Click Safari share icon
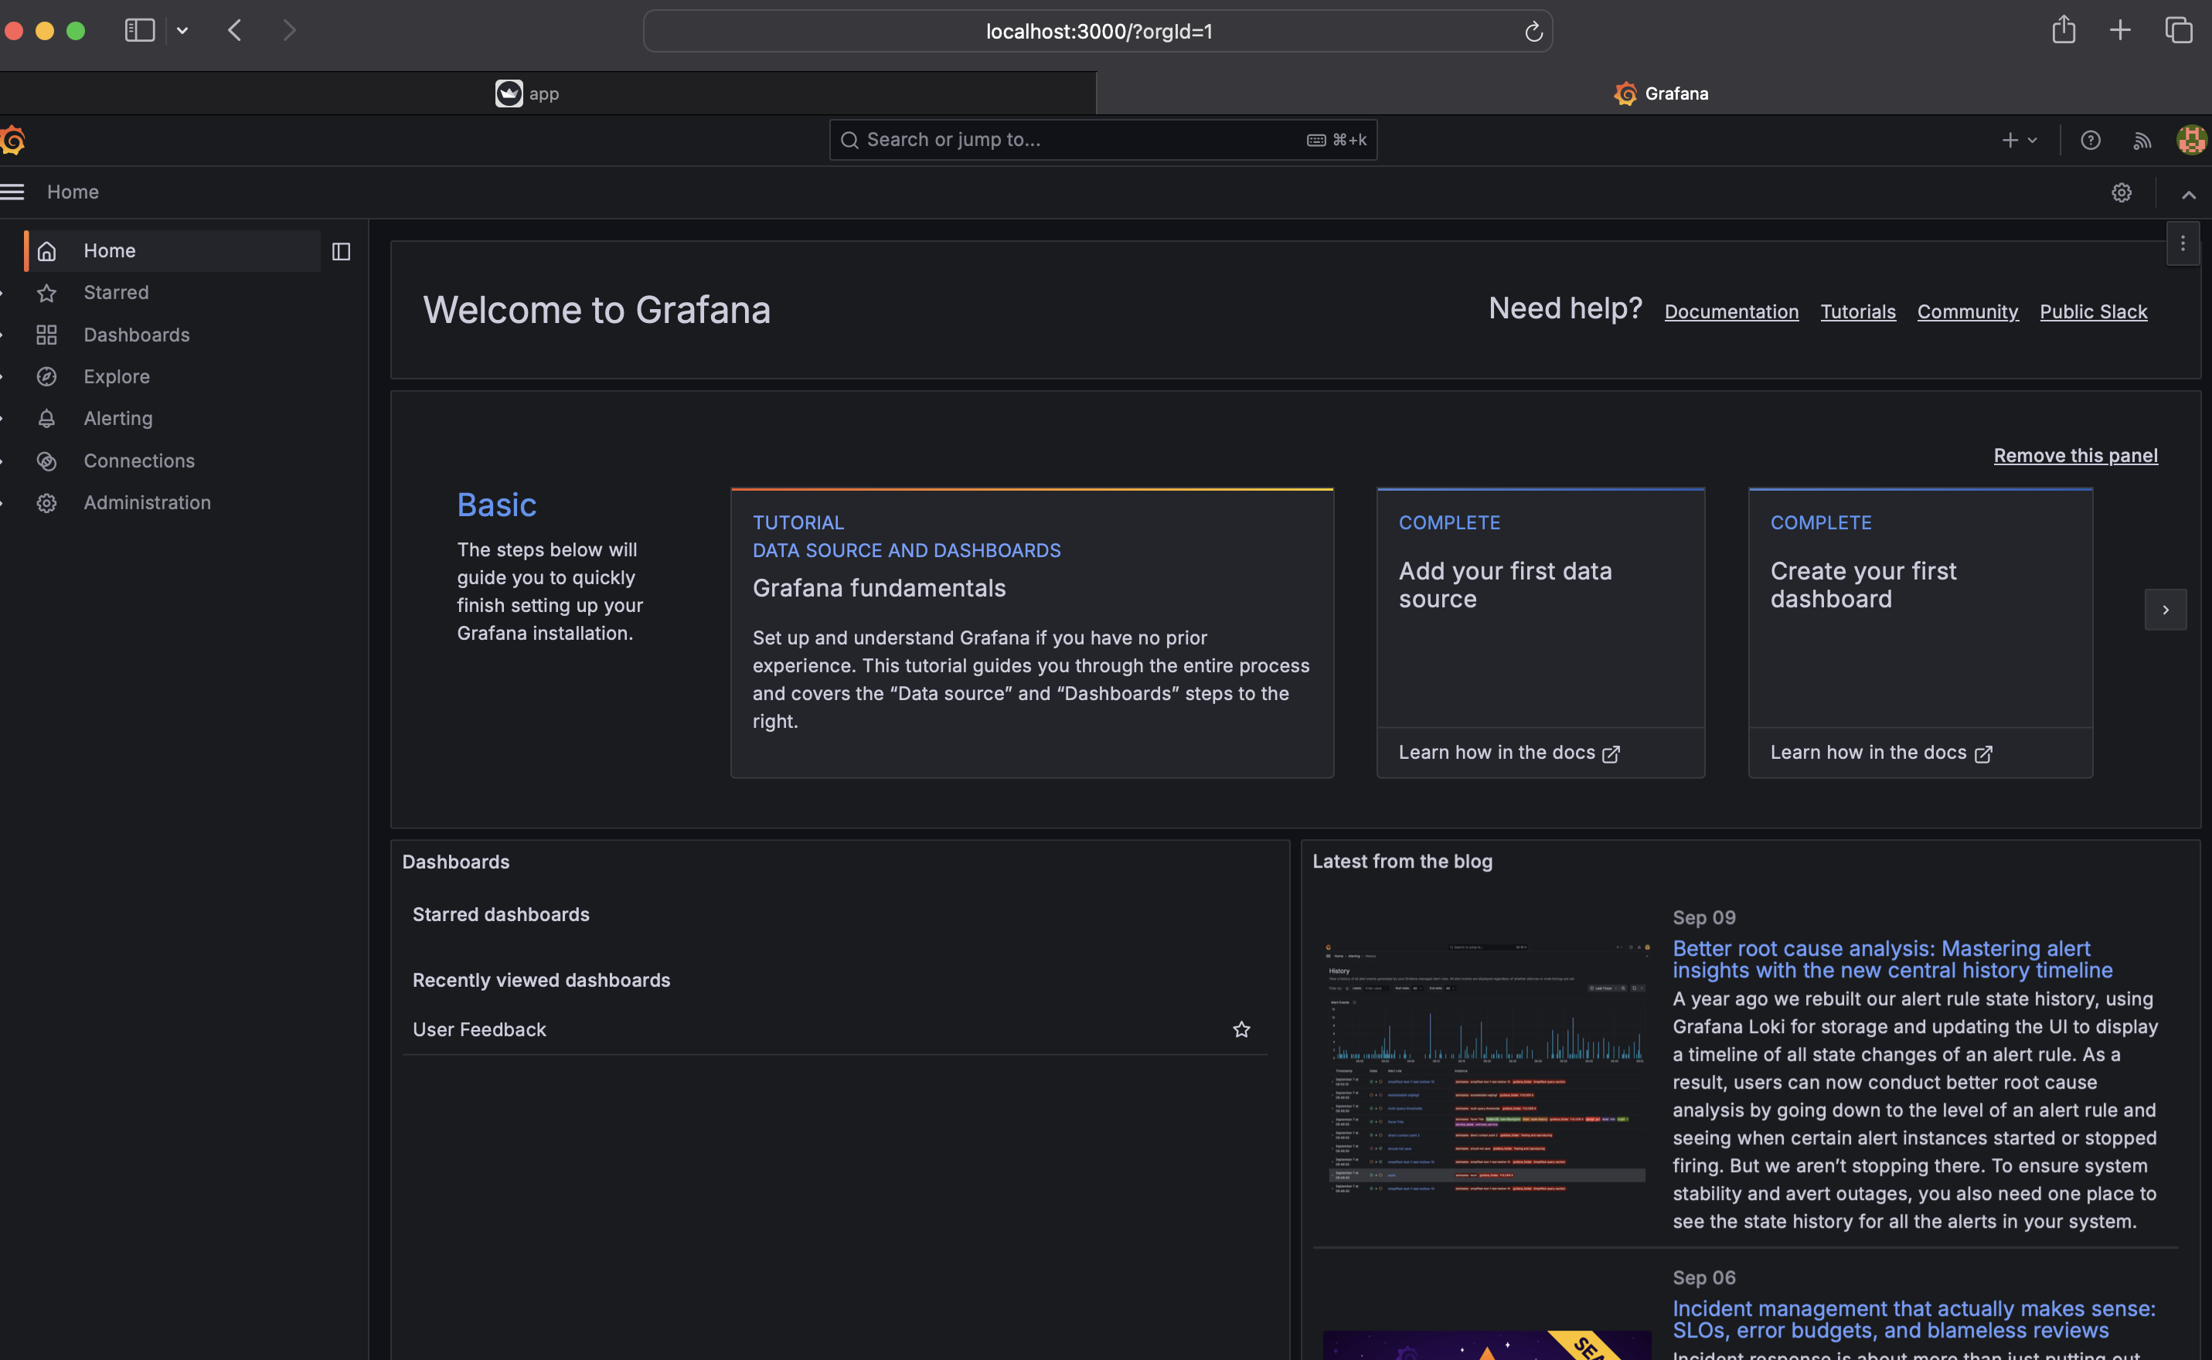2212x1360 pixels. (x=2064, y=29)
